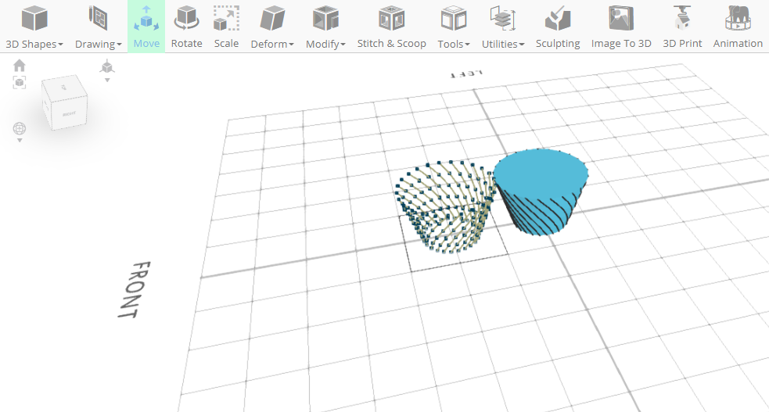This screenshot has width=769, height=412.
Task: Open the 3D Shapes dropdown menu
Action: (34, 27)
